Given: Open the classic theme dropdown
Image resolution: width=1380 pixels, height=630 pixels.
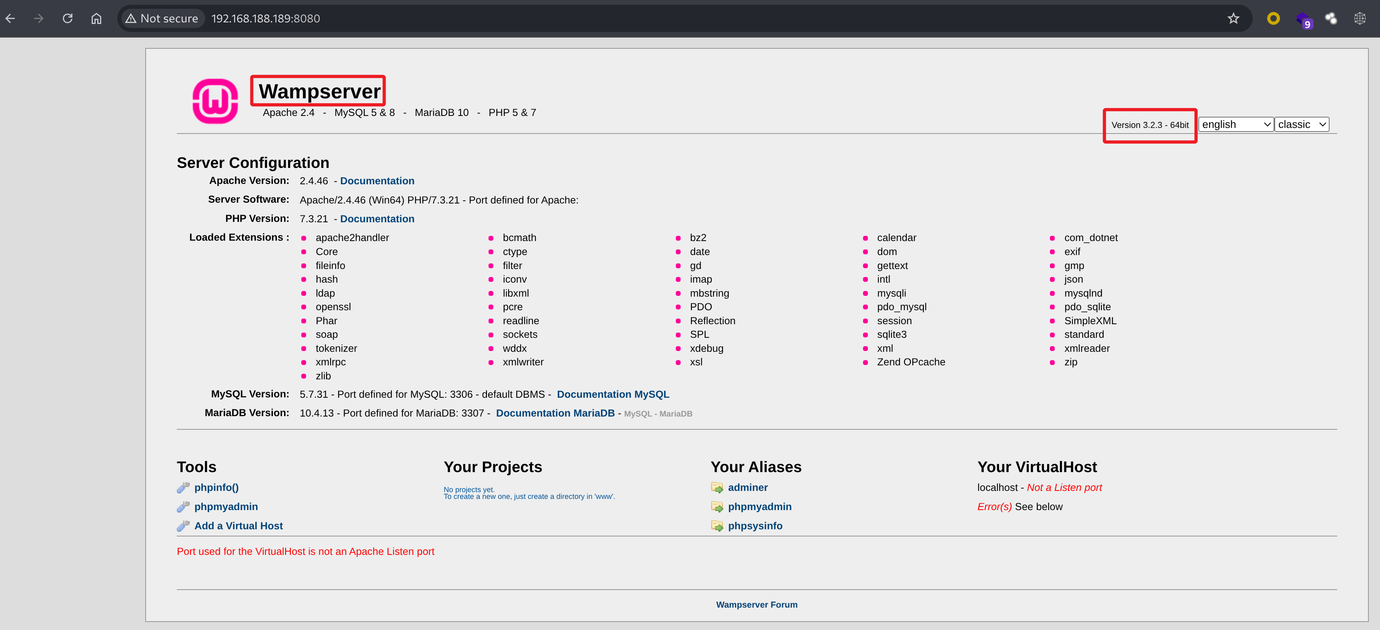Looking at the screenshot, I should (x=1301, y=125).
